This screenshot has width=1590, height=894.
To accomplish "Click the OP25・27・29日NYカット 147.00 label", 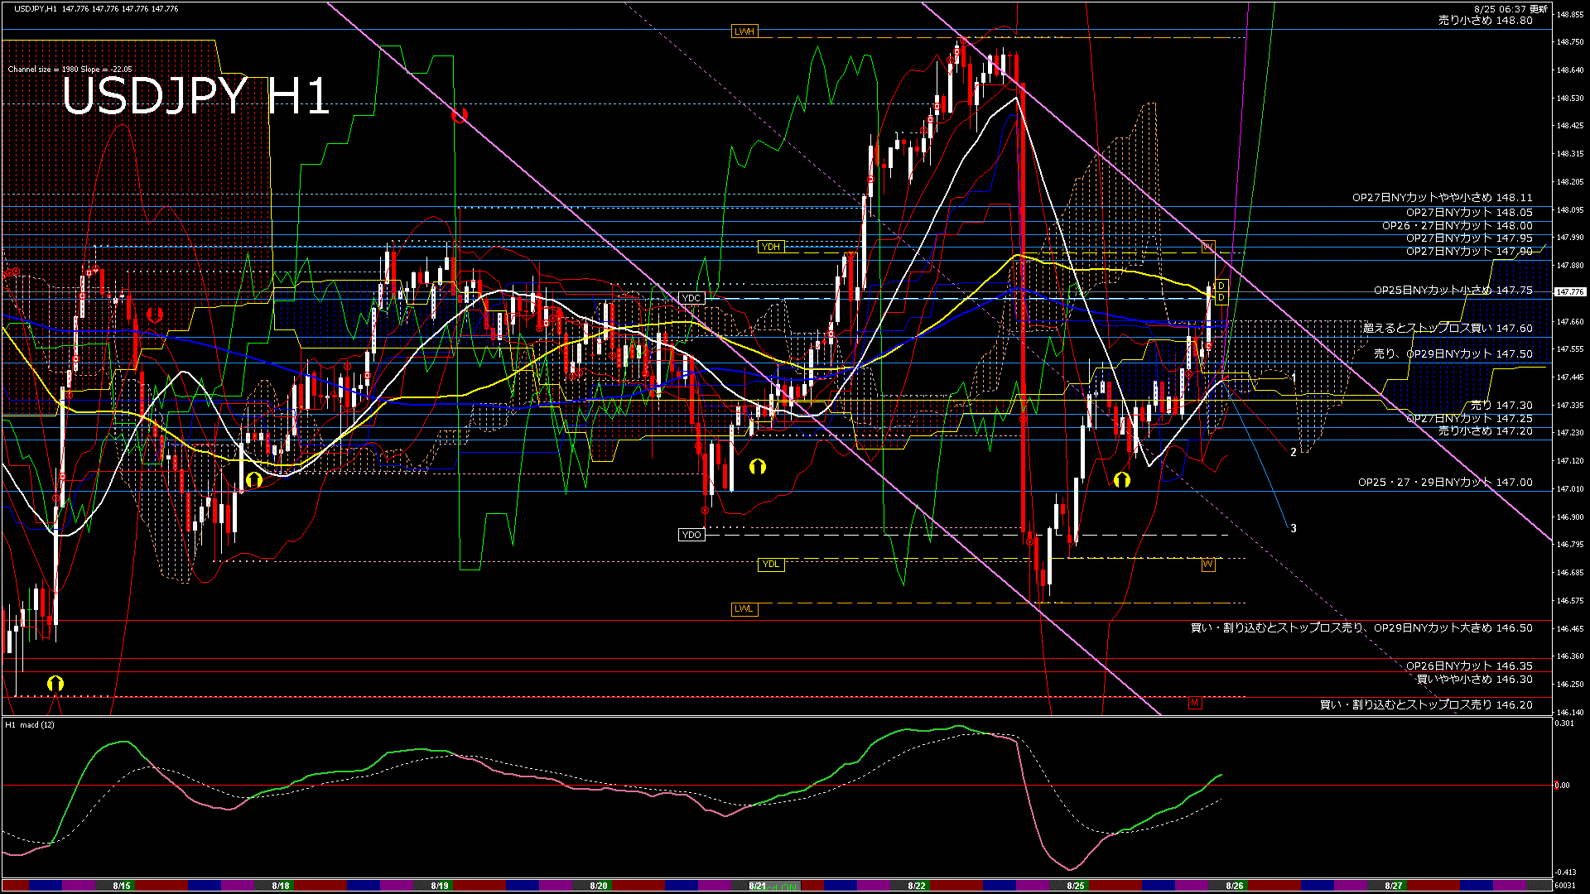I will (x=1445, y=483).
